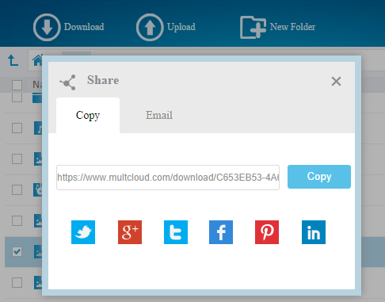
Task: Close the Share dialog
Action: tap(336, 82)
